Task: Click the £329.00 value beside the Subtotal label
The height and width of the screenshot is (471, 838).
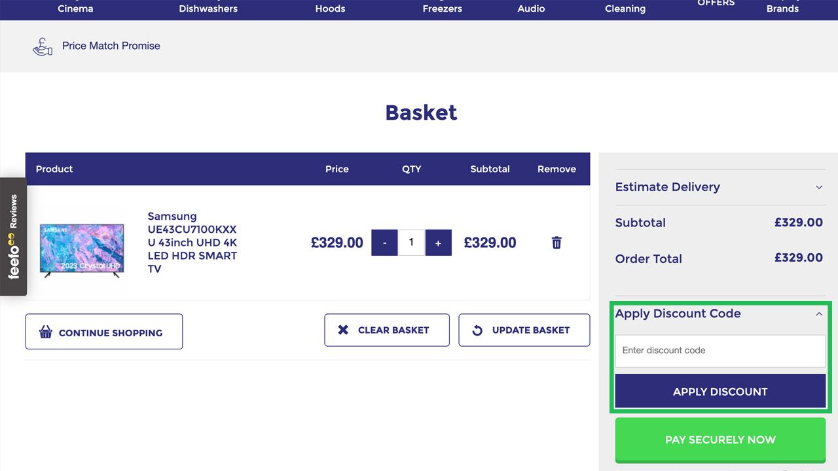Action: pyautogui.click(x=799, y=222)
